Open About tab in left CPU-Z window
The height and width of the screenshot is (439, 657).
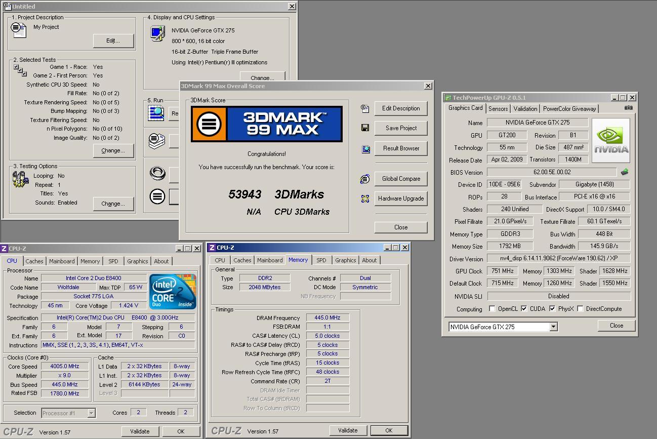(x=161, y=261)
